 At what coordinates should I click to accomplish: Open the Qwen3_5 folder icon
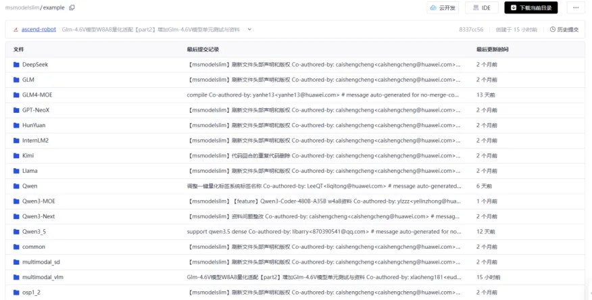(x=16, y=232)
